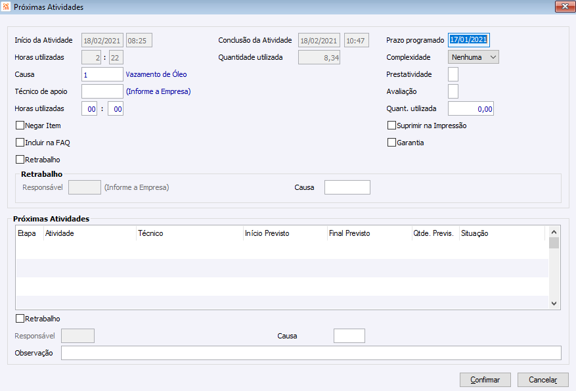
Task: Open the Complexidade dropdown
Action: [473, 57]
